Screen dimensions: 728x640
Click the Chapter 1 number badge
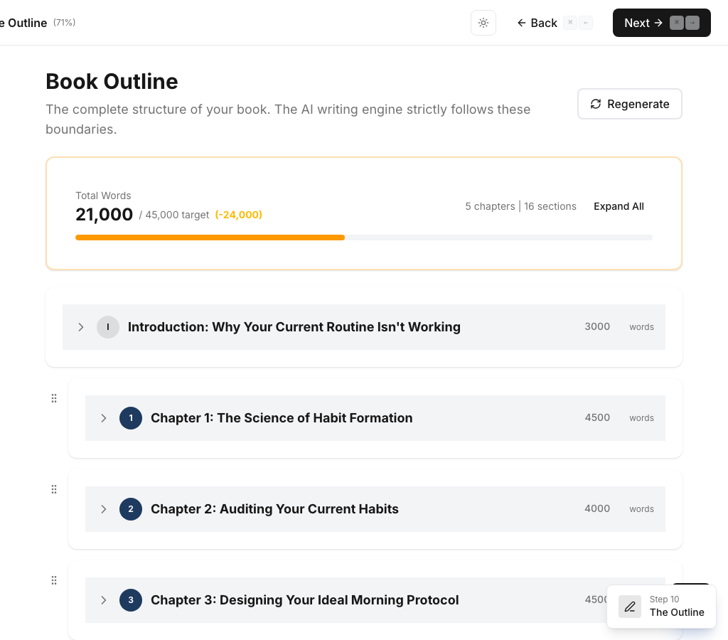tap(131, 418)
